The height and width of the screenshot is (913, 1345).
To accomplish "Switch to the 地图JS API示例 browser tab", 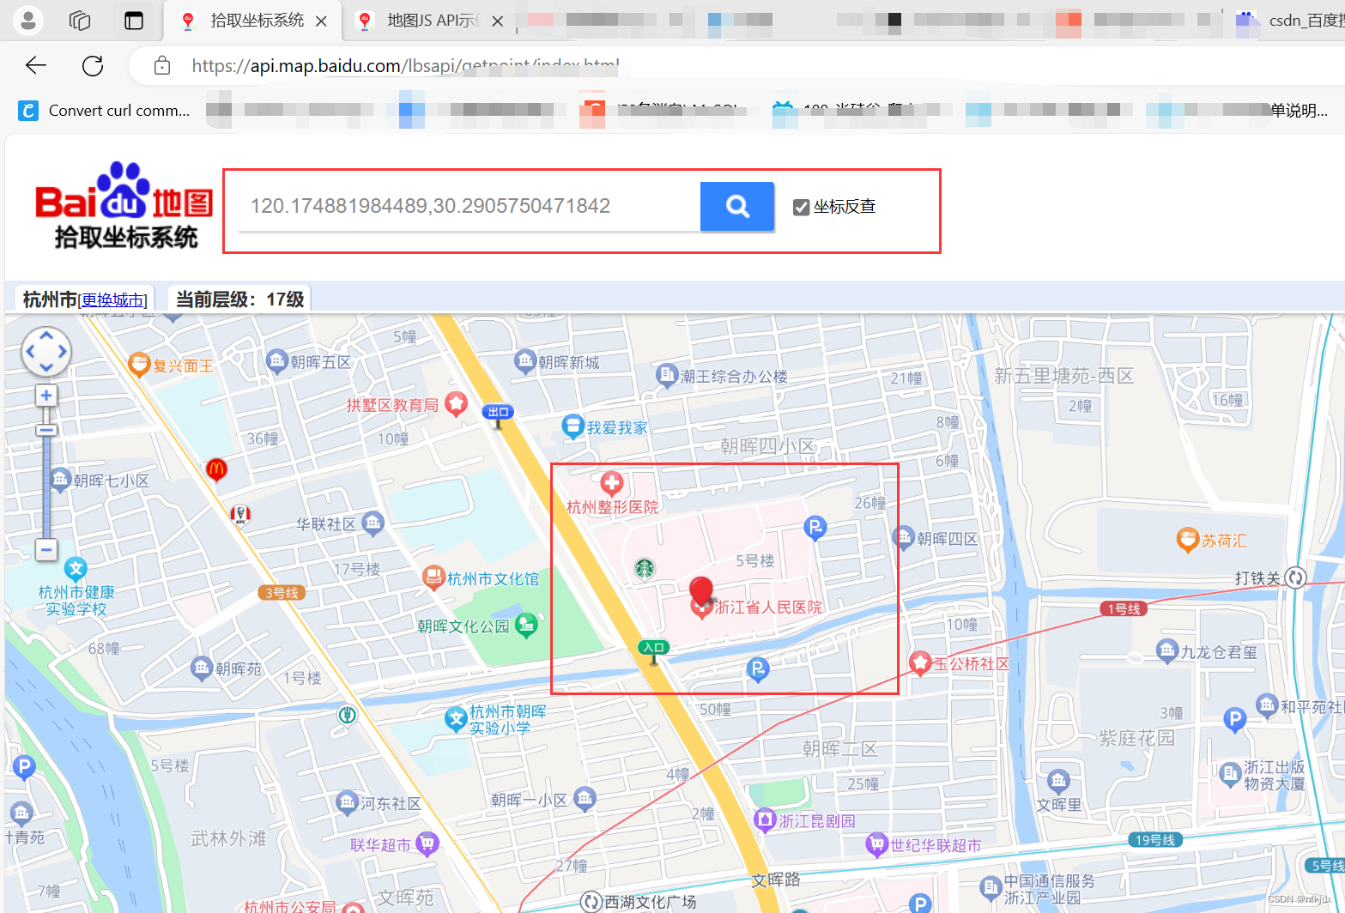I will tap(428, 21).
